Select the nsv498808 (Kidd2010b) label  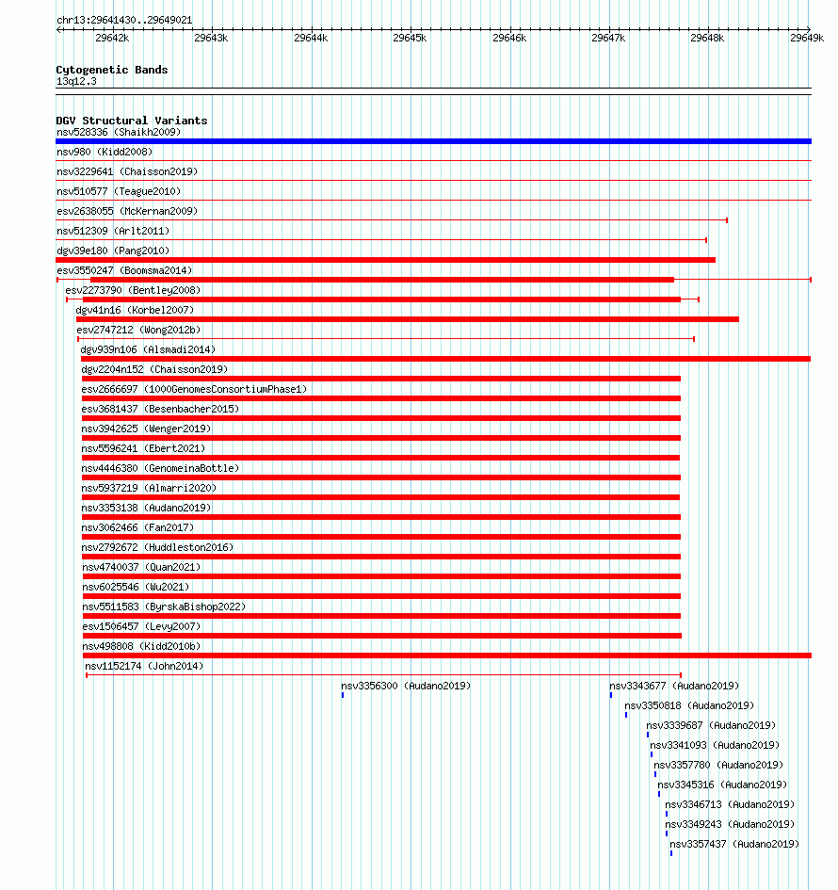click(141, 646)
